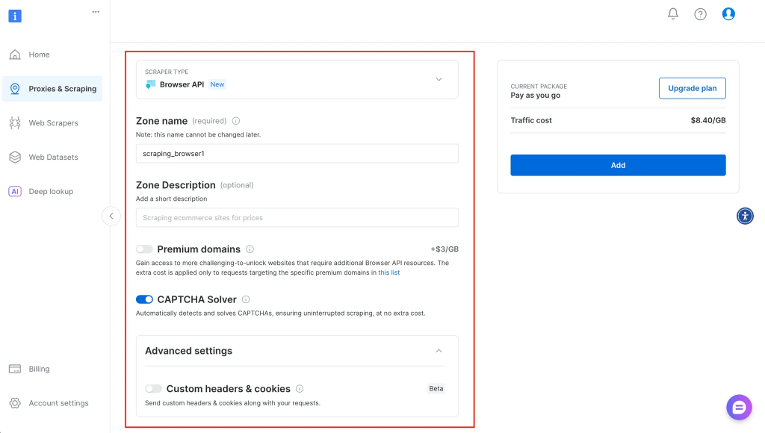
Task: Open the Scraper Type dropdown
Action: [439, 79]
